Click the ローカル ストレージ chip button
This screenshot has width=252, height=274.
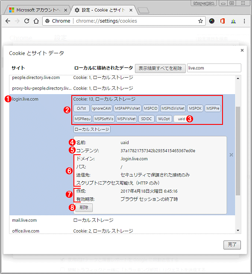92,129
